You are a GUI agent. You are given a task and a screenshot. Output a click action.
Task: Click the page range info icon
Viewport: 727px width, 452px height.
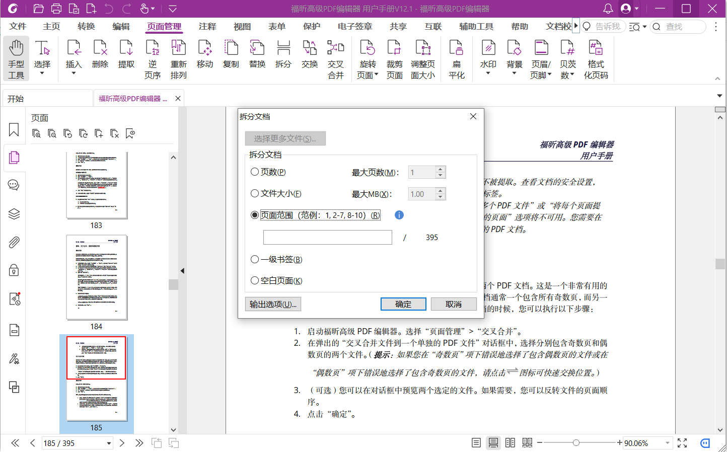[399, 215]
